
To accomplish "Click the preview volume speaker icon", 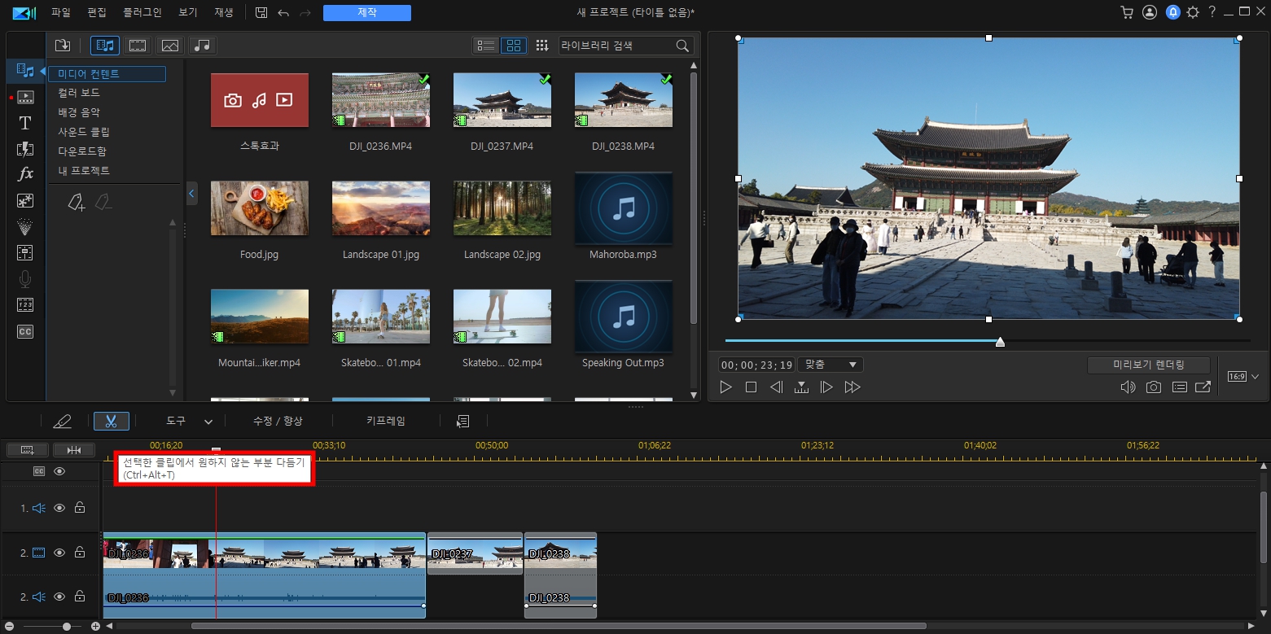I will [x=1128, y=387].
